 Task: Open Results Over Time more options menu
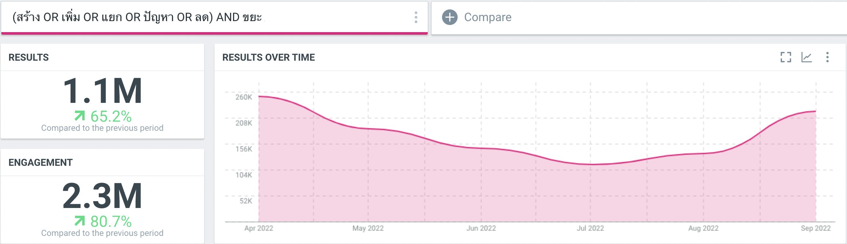coord(827,57)
